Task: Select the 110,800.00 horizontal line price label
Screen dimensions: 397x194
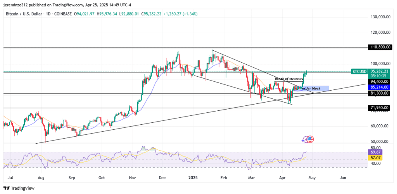Action: (380, 47)
